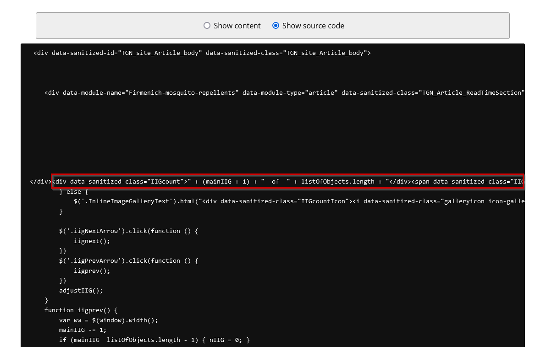Click the InlineImageGalleryText html code line
Image resolution: width=535 pixels, height=347 pixels.
tap(299, 201)
